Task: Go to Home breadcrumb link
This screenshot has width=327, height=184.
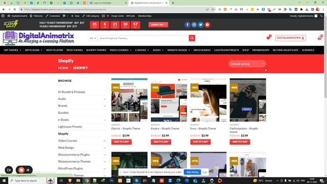Action: point(63,68)
